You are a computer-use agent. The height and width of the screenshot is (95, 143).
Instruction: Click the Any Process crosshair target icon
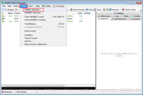click(71, 9)
